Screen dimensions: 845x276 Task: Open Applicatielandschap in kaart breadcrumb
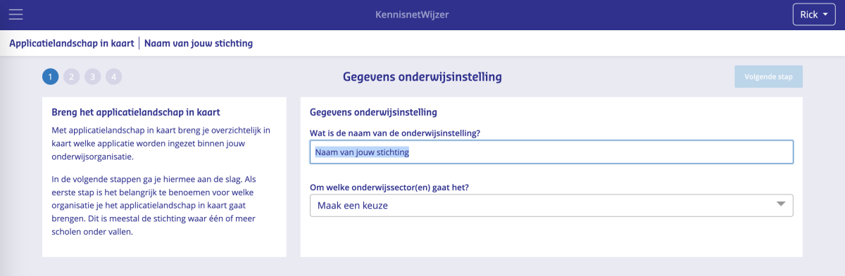coord(72,43)
